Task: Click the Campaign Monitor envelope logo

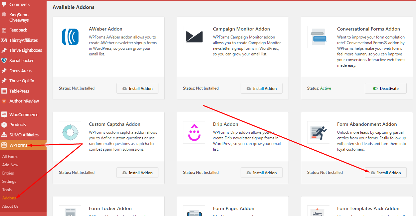Action: [x=194, y=37]
